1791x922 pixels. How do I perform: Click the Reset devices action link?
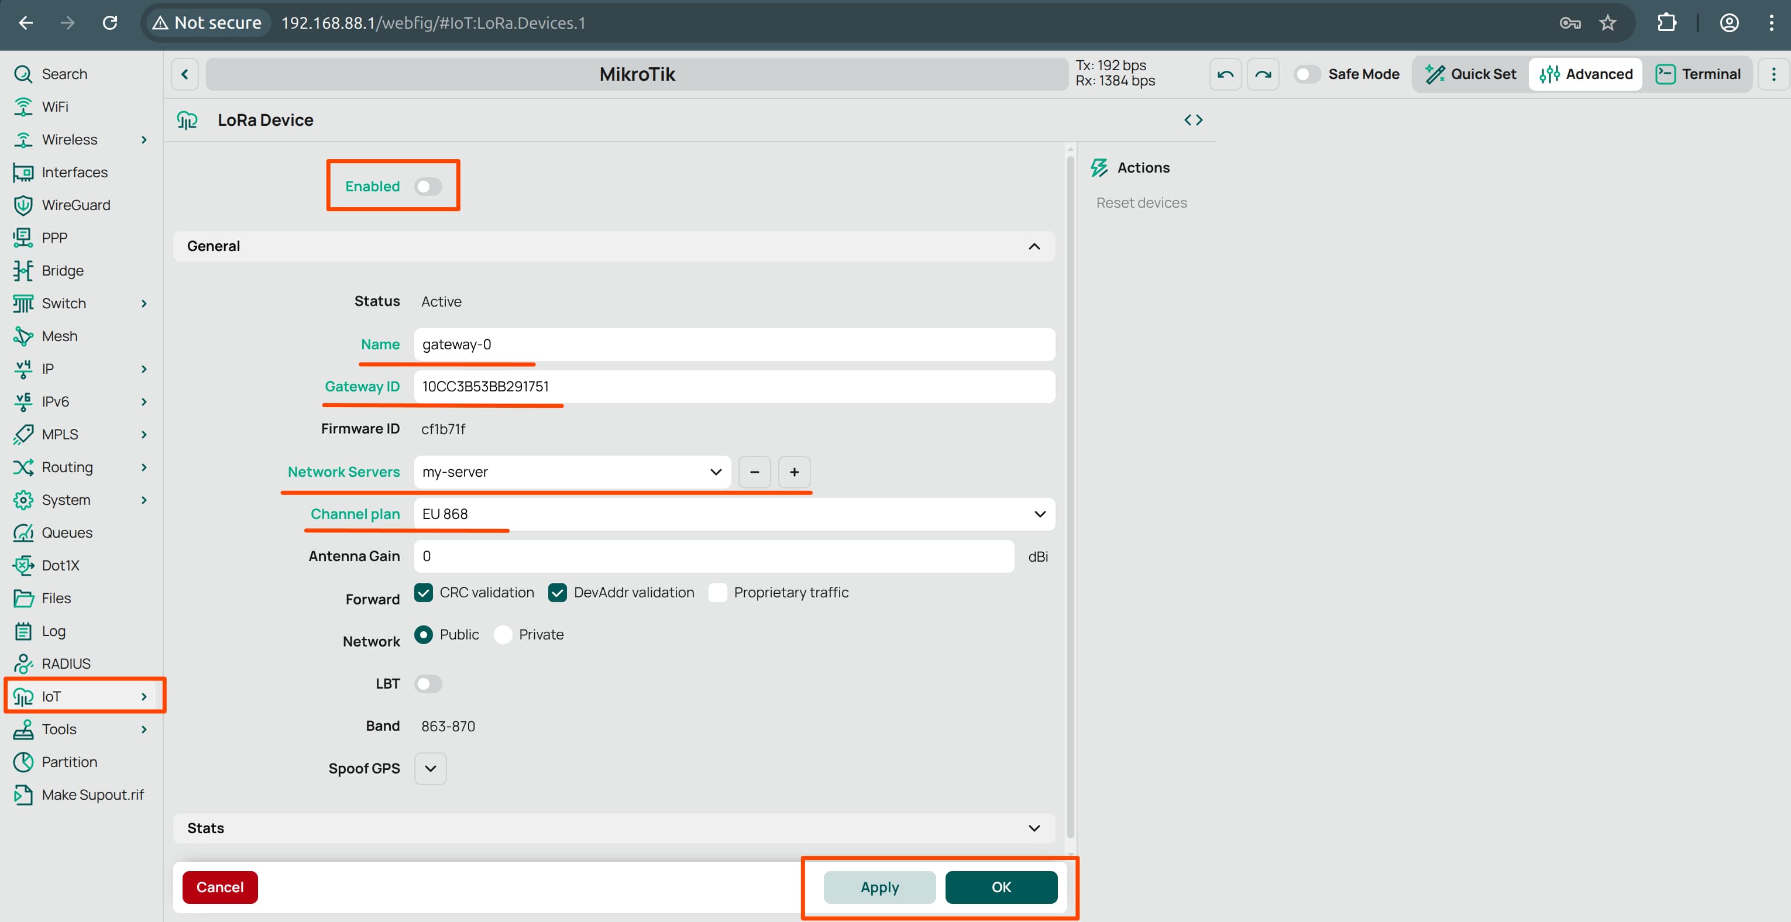[x=1141, y=202]
